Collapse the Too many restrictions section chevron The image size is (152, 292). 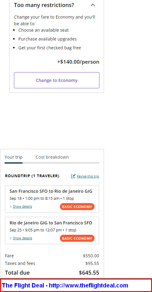point(93,5)
